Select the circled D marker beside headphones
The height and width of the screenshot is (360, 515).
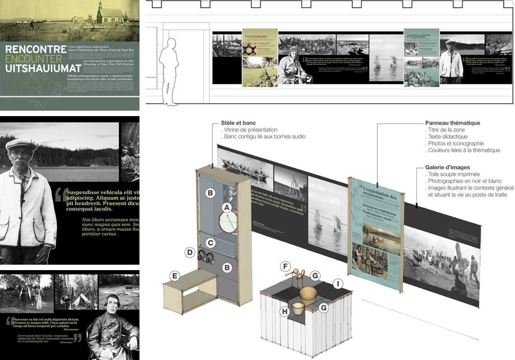(x=190, y=253)
